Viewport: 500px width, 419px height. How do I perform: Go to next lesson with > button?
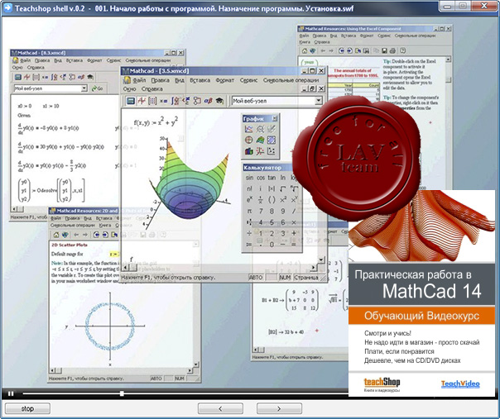[279, 408]
